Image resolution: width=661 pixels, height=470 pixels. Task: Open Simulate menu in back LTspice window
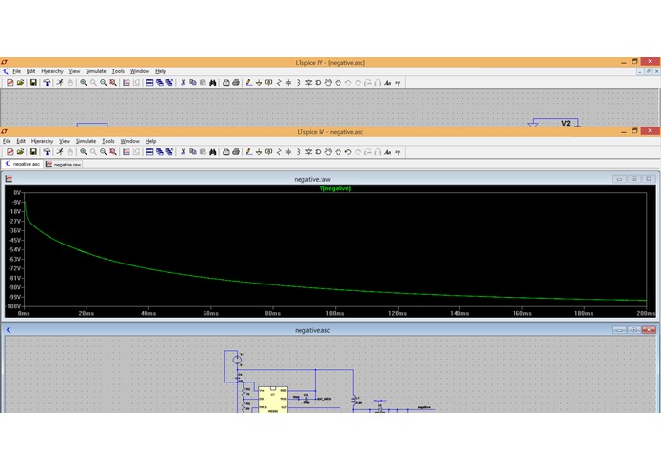coord(96,71)
